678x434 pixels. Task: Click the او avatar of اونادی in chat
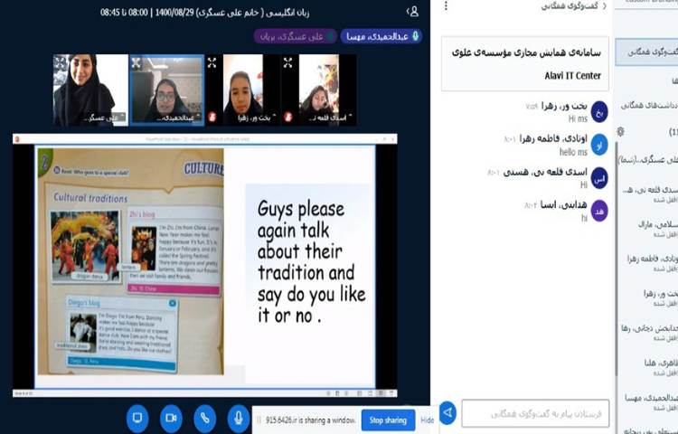[599, 145]
